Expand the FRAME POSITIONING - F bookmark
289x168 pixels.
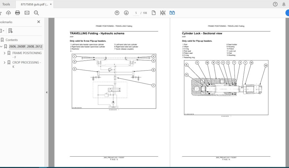(x=5, y=53)
